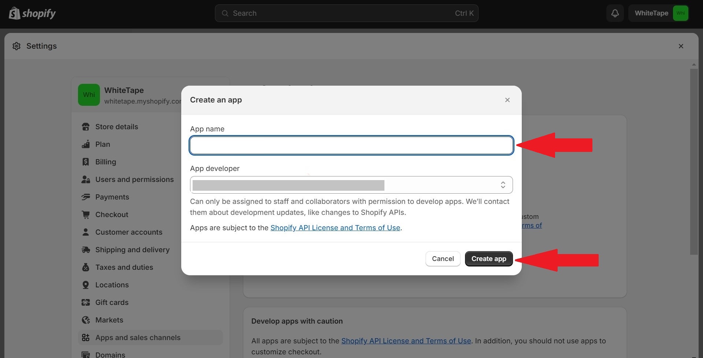Open Plan settings
This screenshot has height=358, width=703.
[103, 144]
